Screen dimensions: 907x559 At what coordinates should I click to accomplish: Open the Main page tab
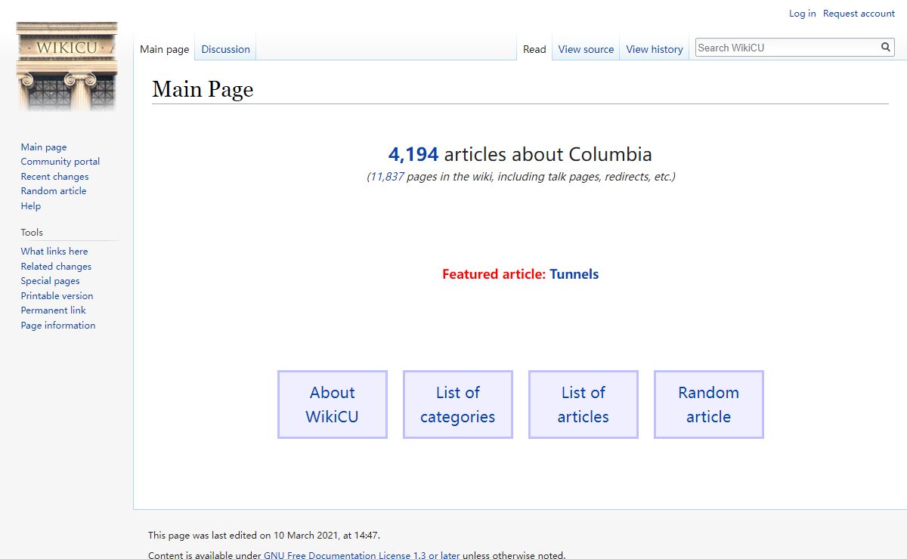tap(165, 49)
